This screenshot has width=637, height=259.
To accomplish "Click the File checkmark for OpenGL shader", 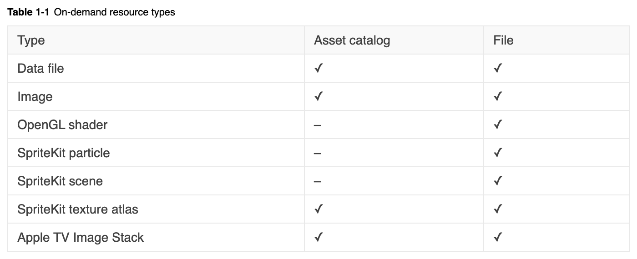I will pyautogui.click(x=498, y=125).
